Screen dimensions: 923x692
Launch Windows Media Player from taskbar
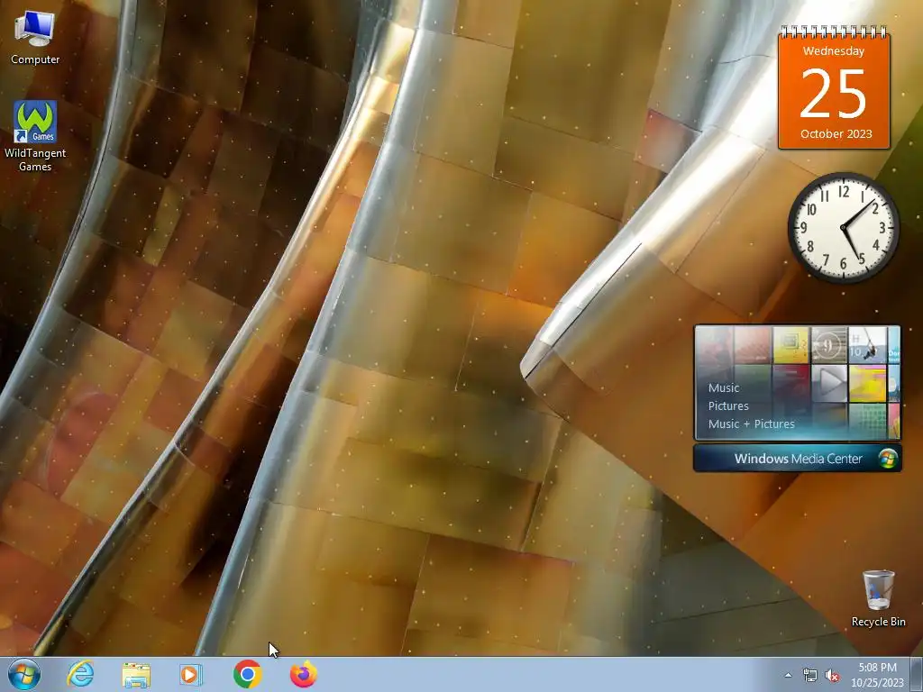pyautogui.click(x=191, y=675)
